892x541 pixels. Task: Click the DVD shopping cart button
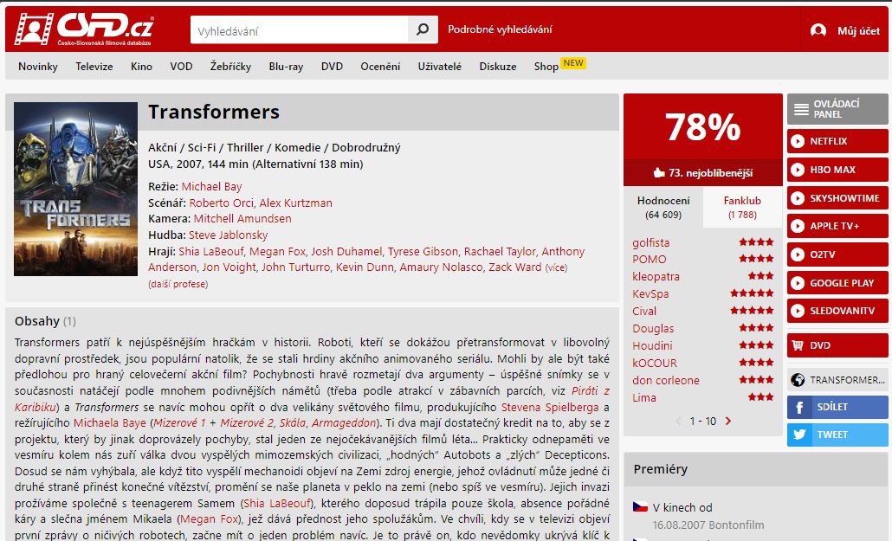(x=837, y=345)
